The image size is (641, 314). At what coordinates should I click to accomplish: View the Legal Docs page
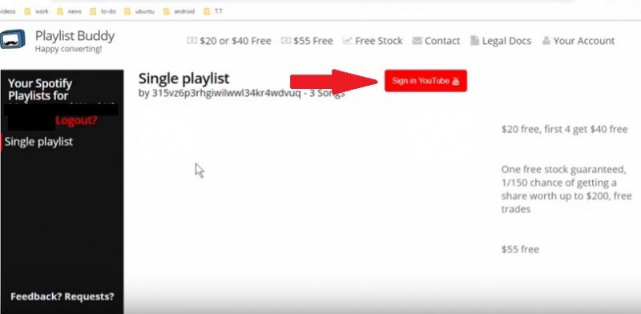pos(501,41)
